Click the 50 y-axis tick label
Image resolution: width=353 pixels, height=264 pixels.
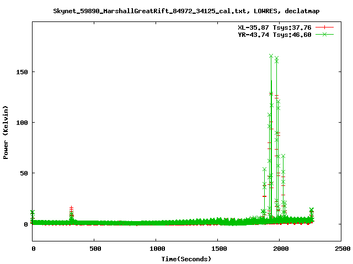tap(24, 173)
